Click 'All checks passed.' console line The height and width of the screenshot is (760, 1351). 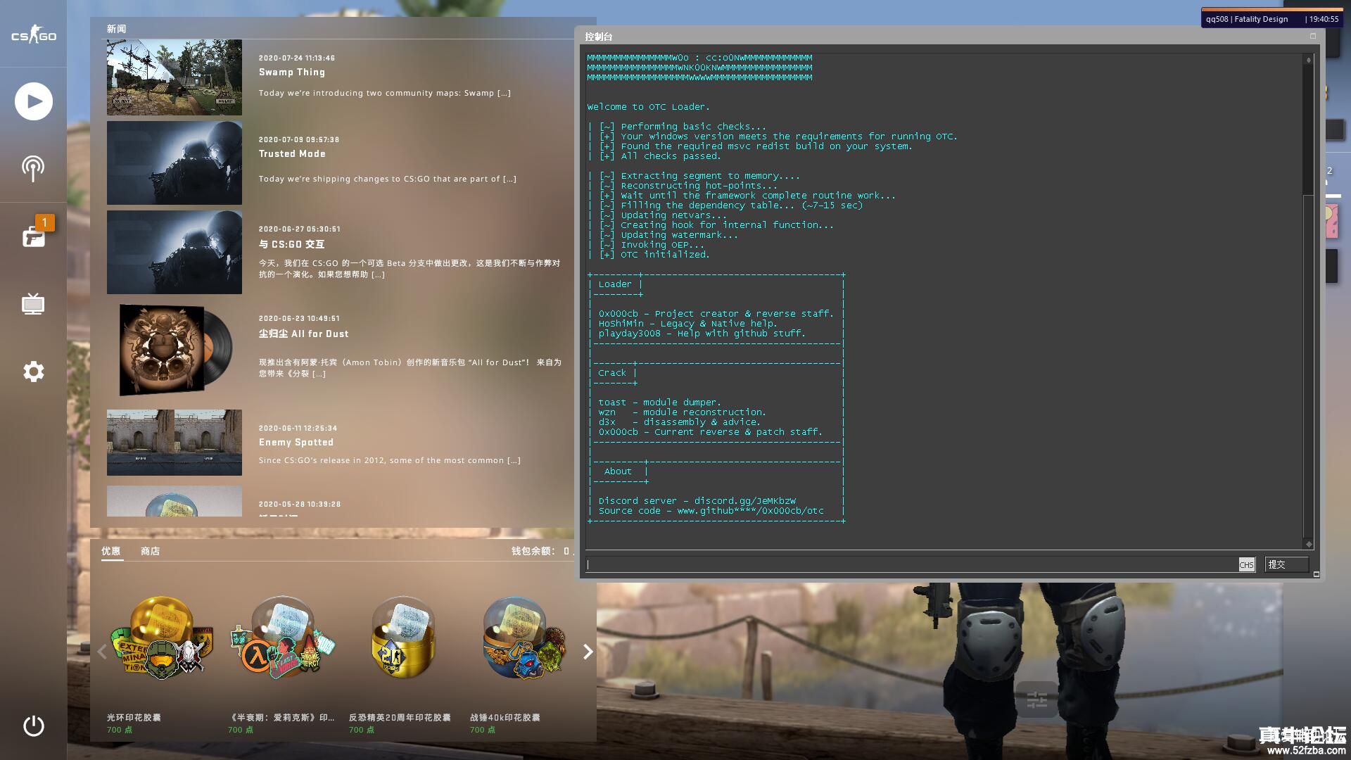pyautogui.click(x=671, y=156)
